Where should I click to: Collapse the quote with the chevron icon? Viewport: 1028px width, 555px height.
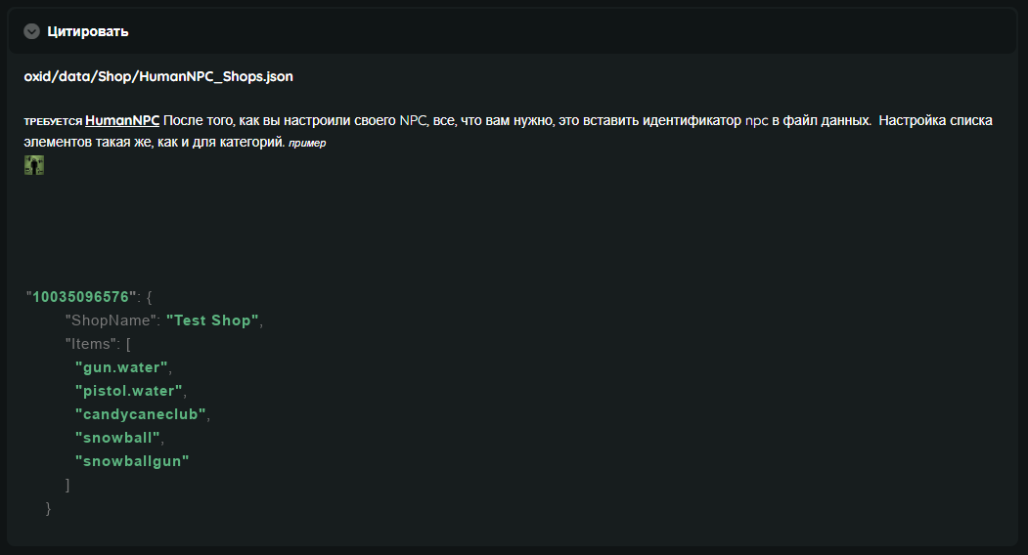coord(31,31)
